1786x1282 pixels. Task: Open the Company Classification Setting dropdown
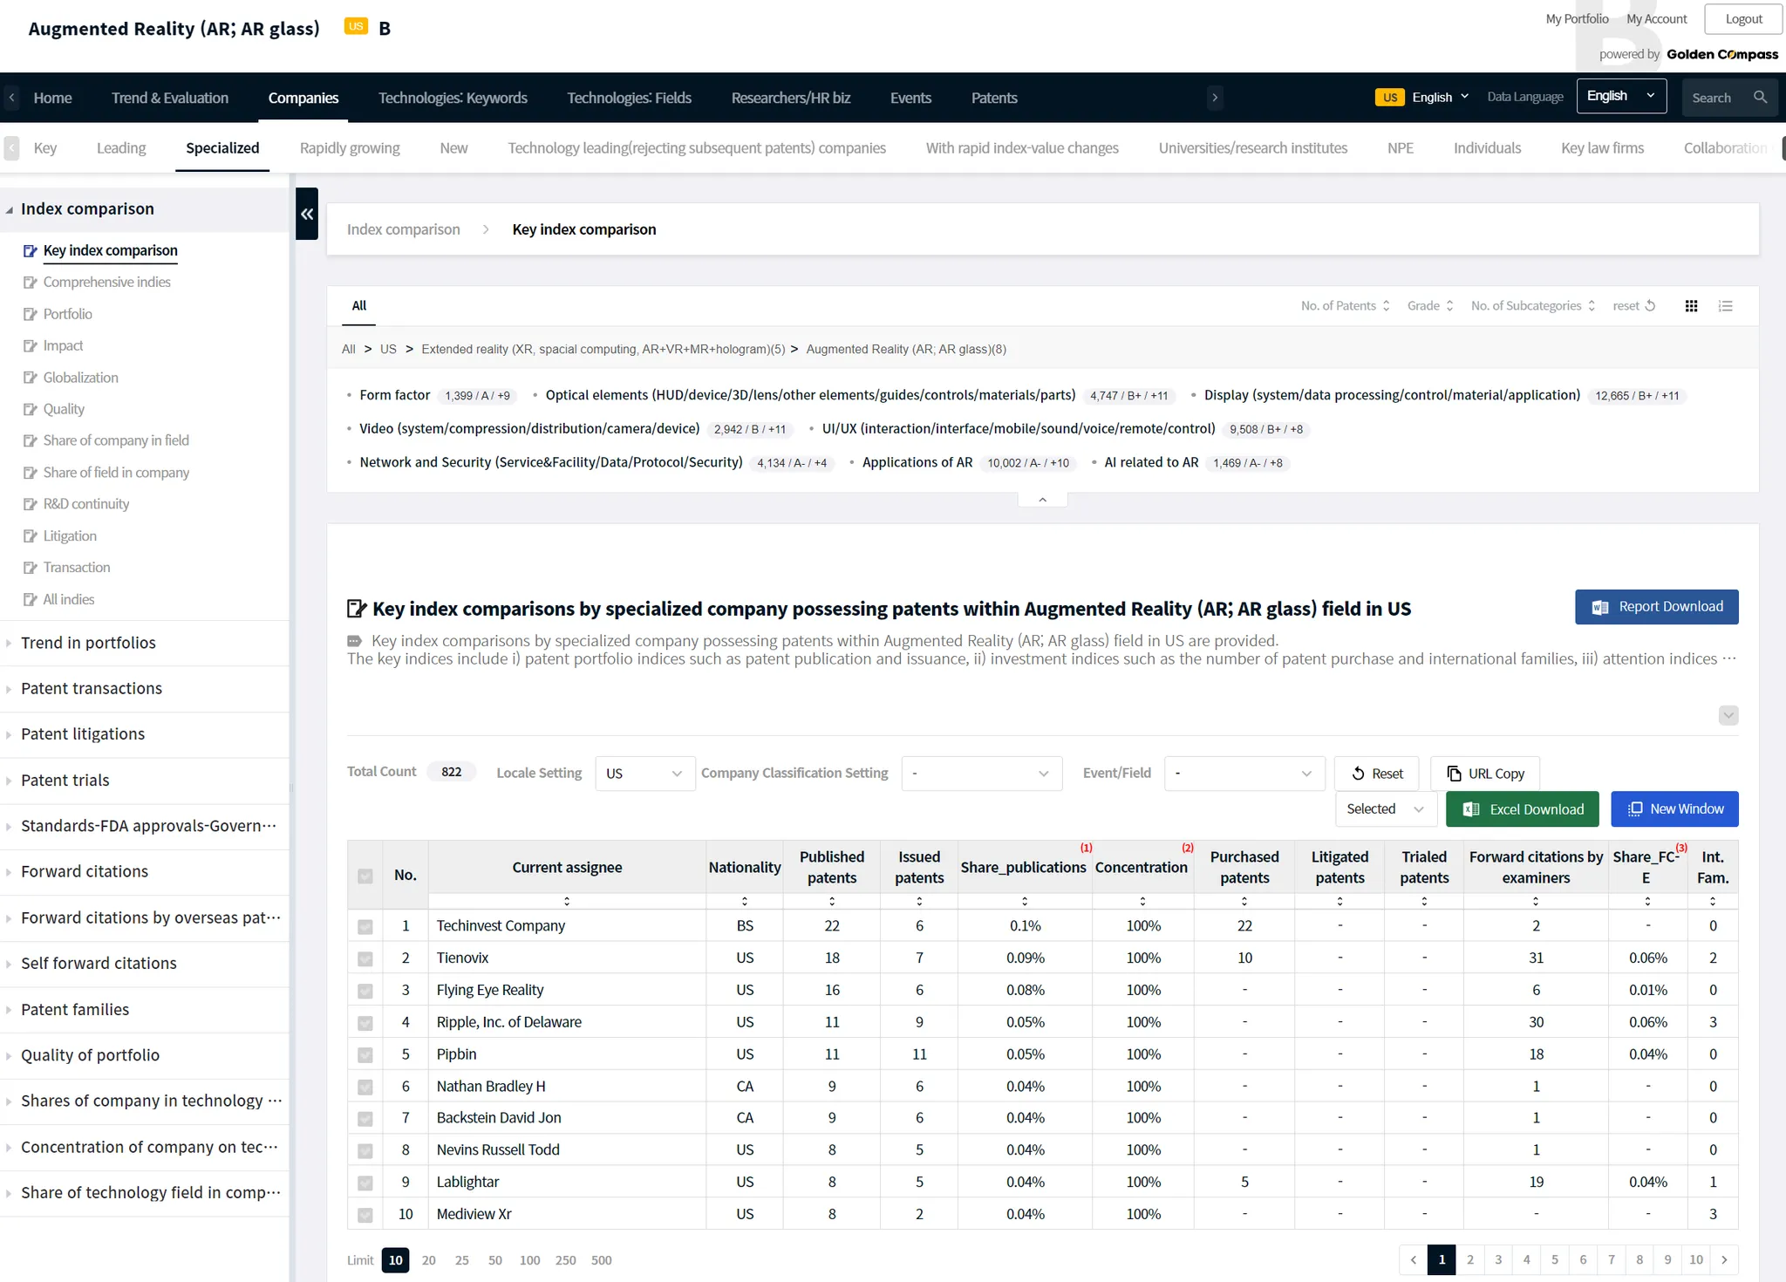pyautogui.click(x=981, y=774)
